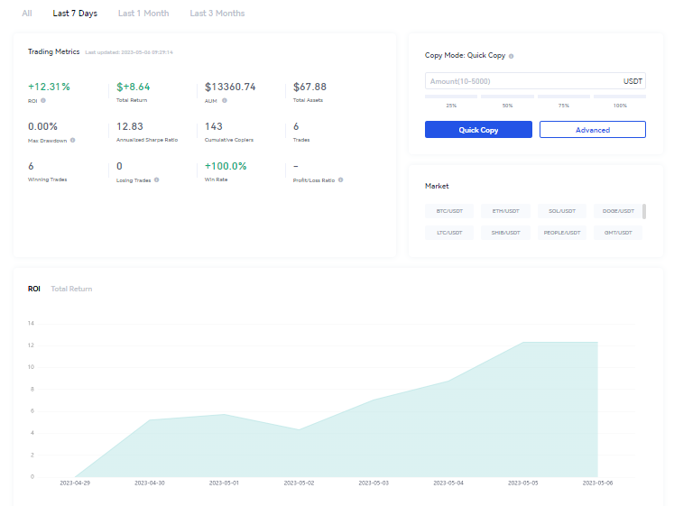Select the DOGE/USDT market tag
674x506 pixels.
pos(618,211)
